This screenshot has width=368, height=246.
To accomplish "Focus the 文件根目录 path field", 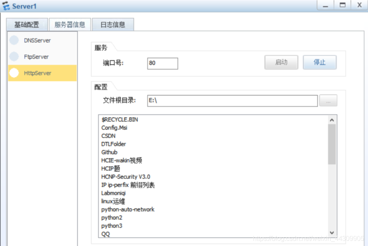I will [233, 101].
